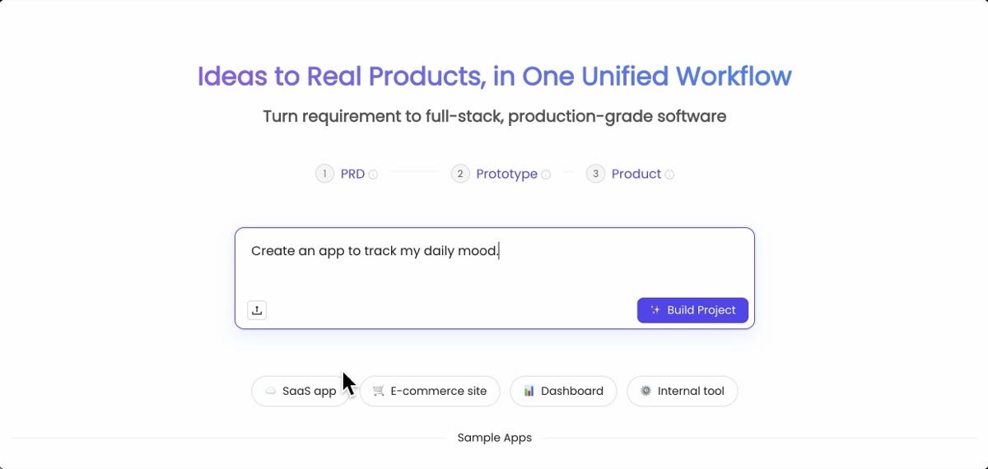Click the Sample Apps section label

point(494,438)
